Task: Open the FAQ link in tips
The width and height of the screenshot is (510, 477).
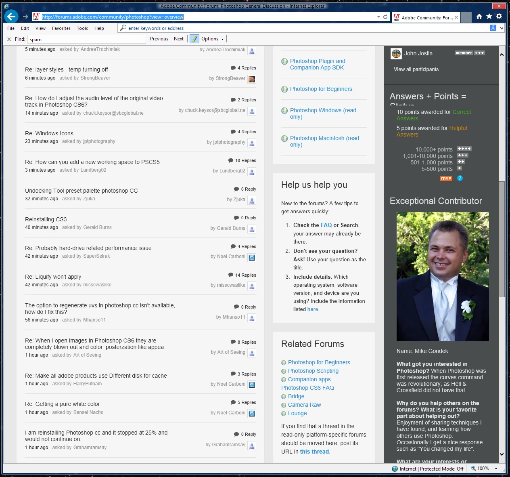Action: click(x=326, y=225)
